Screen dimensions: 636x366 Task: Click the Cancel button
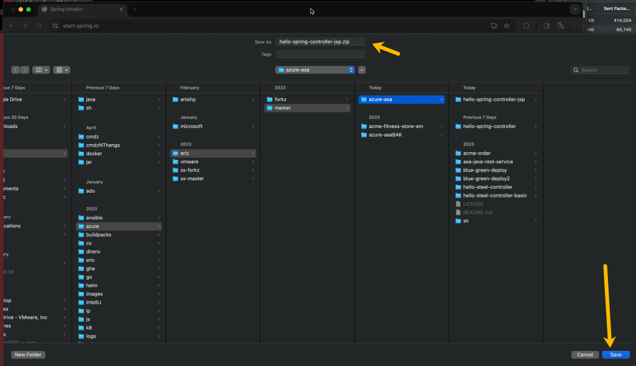(x=584, y=355)
